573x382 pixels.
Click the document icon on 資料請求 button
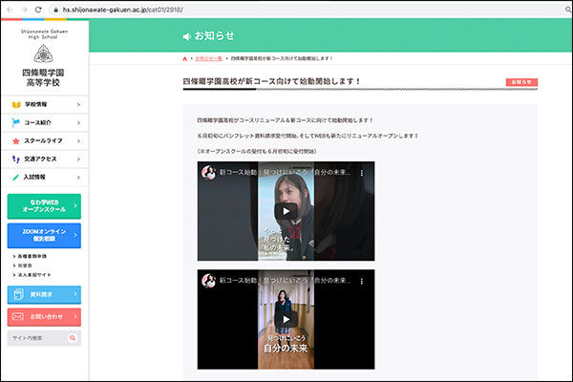click(18, 294)
